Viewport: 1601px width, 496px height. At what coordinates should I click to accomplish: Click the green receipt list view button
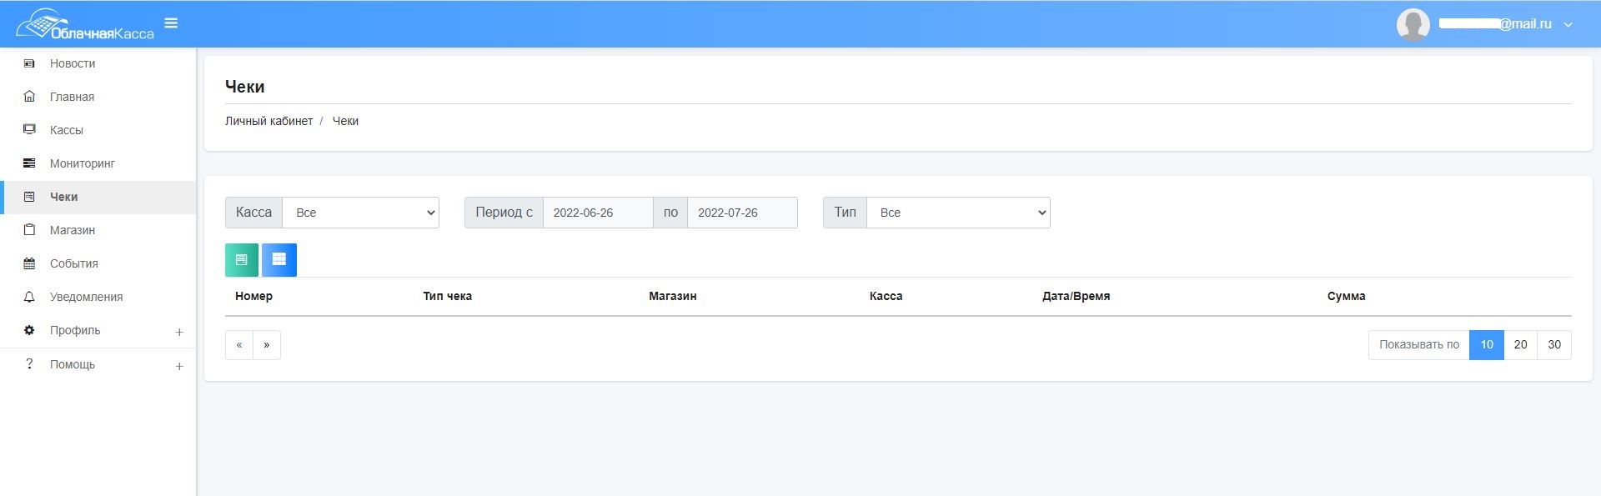coord(242,260)
